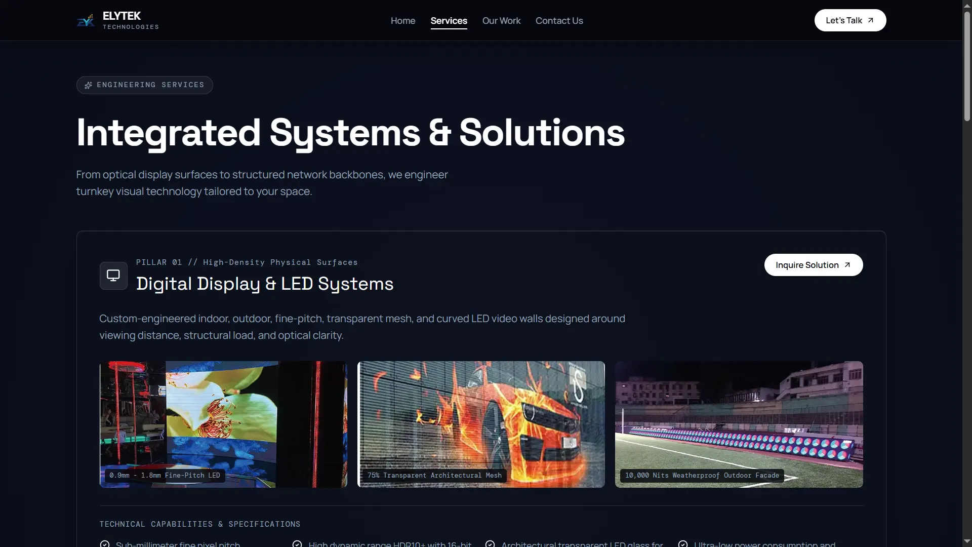Go to Our Work page
972x547 pixels.
click(501, 21)
